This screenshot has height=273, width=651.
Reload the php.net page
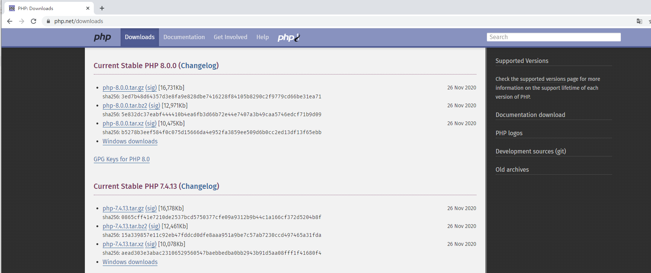[x=33, y=21]
